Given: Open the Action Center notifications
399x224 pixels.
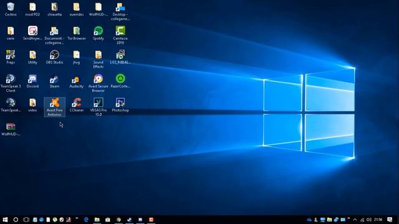Looking at the screenshot, I should click(x=390, y=220).
